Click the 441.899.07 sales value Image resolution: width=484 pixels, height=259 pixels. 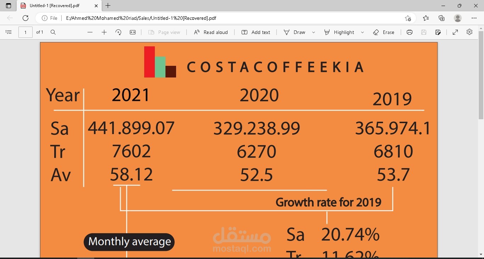tap(131, 128)
